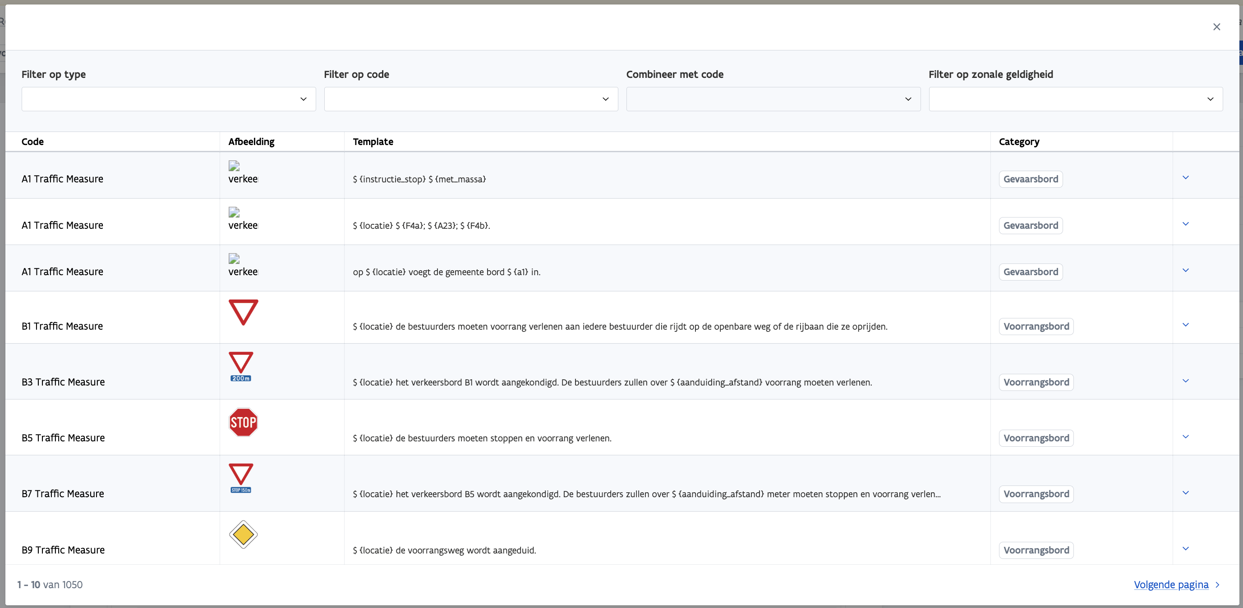Click broken image in third A1 row
The width and height of the screenshot is (1243, 608).
pos(235,259)
